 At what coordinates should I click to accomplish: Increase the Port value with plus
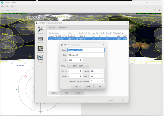click(x=80, y=60)
